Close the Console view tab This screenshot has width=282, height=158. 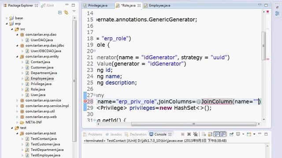pos(170,134)
